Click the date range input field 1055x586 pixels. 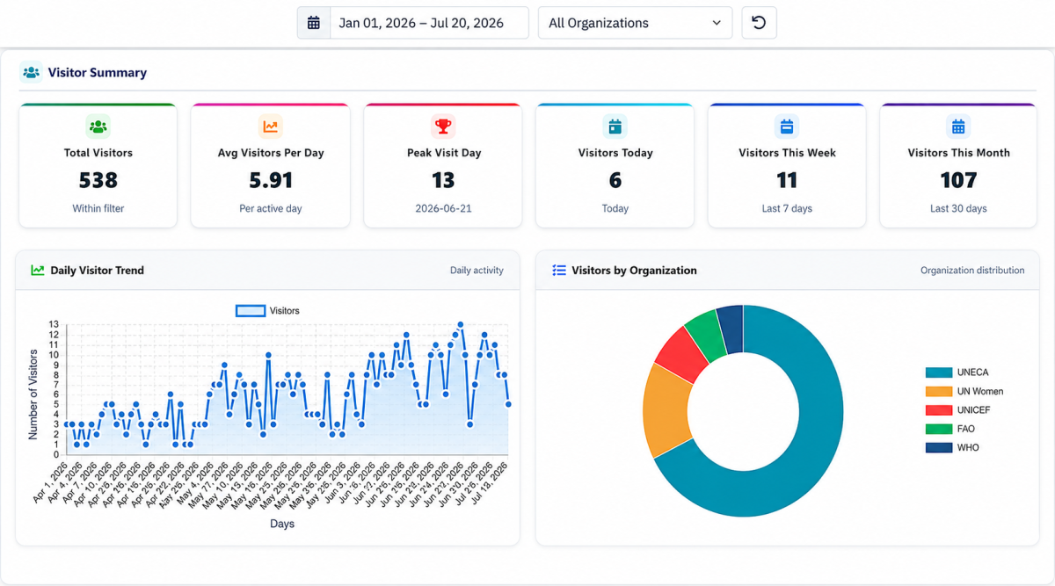(429, 23)
